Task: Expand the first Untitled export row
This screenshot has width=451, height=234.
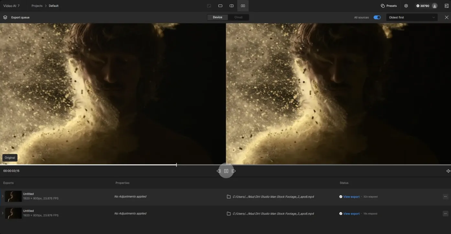Action: click(3, 196)
